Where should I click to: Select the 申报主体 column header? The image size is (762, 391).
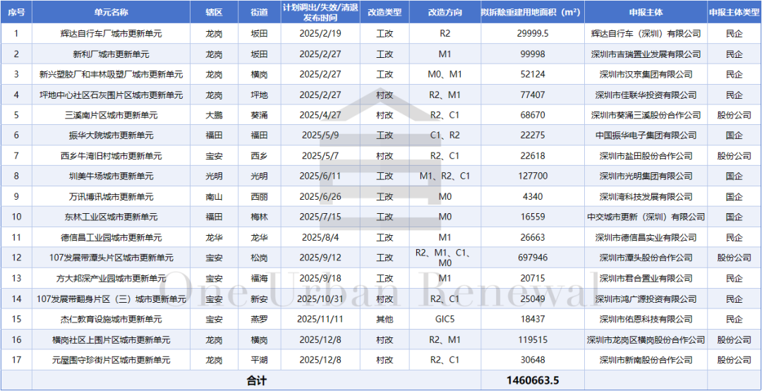pyautogui.click(x=646, y=12)
